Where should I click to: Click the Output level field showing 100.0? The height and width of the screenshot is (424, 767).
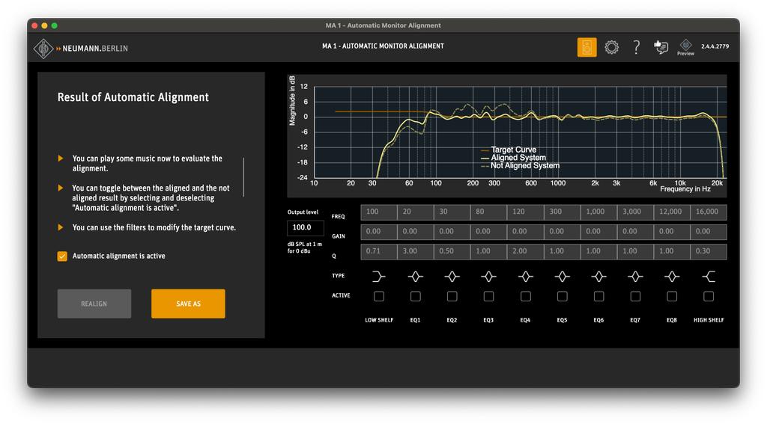click(x=306, y=227)
